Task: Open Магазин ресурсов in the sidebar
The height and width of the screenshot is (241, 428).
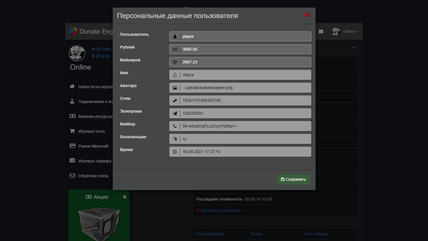Action: 95,116
